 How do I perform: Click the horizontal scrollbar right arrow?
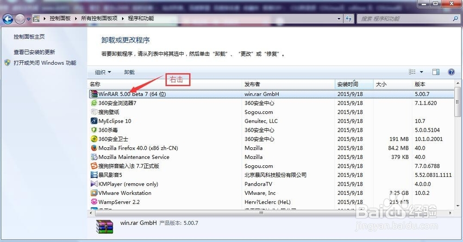[450, 213]
